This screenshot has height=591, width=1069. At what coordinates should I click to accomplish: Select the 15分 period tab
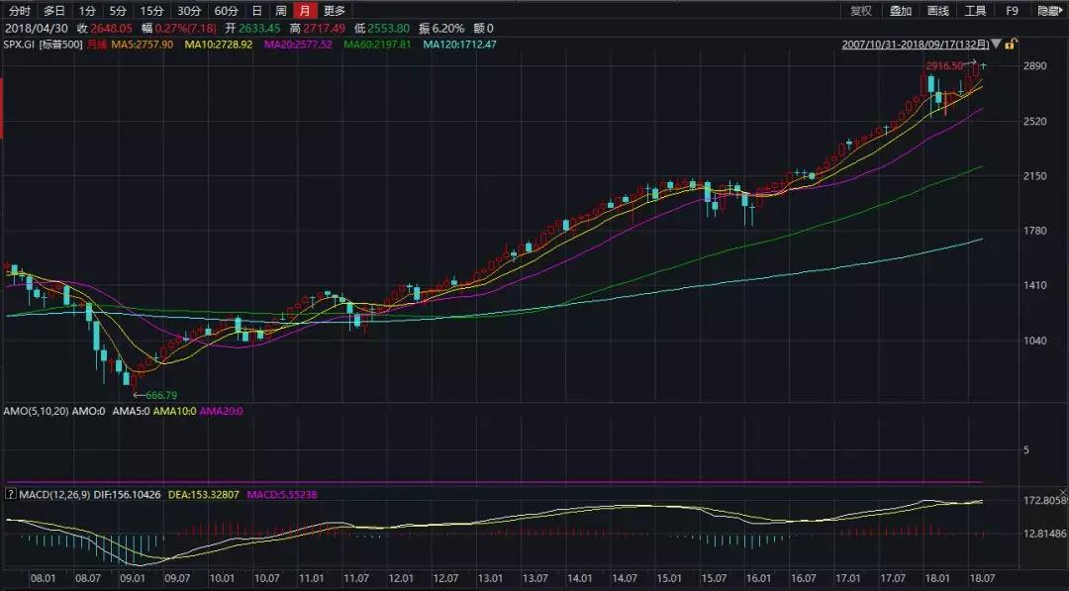(x=151, y=10)
